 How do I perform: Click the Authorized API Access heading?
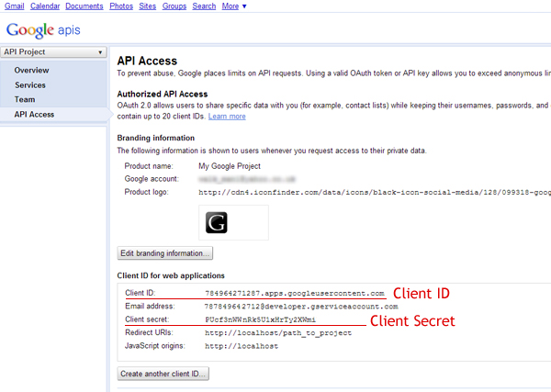click(x=163, y=95)
